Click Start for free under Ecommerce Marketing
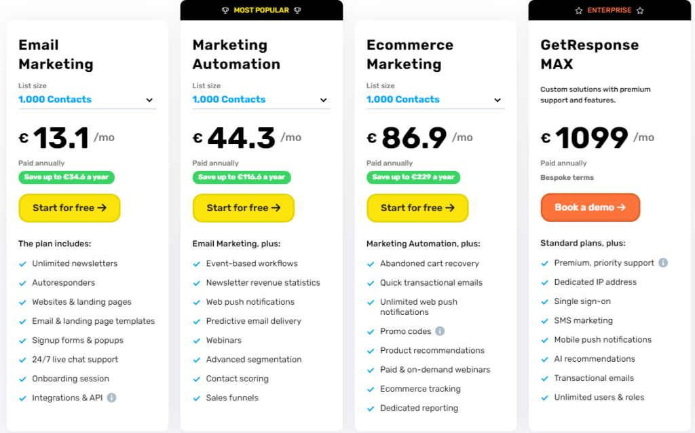 417,208
